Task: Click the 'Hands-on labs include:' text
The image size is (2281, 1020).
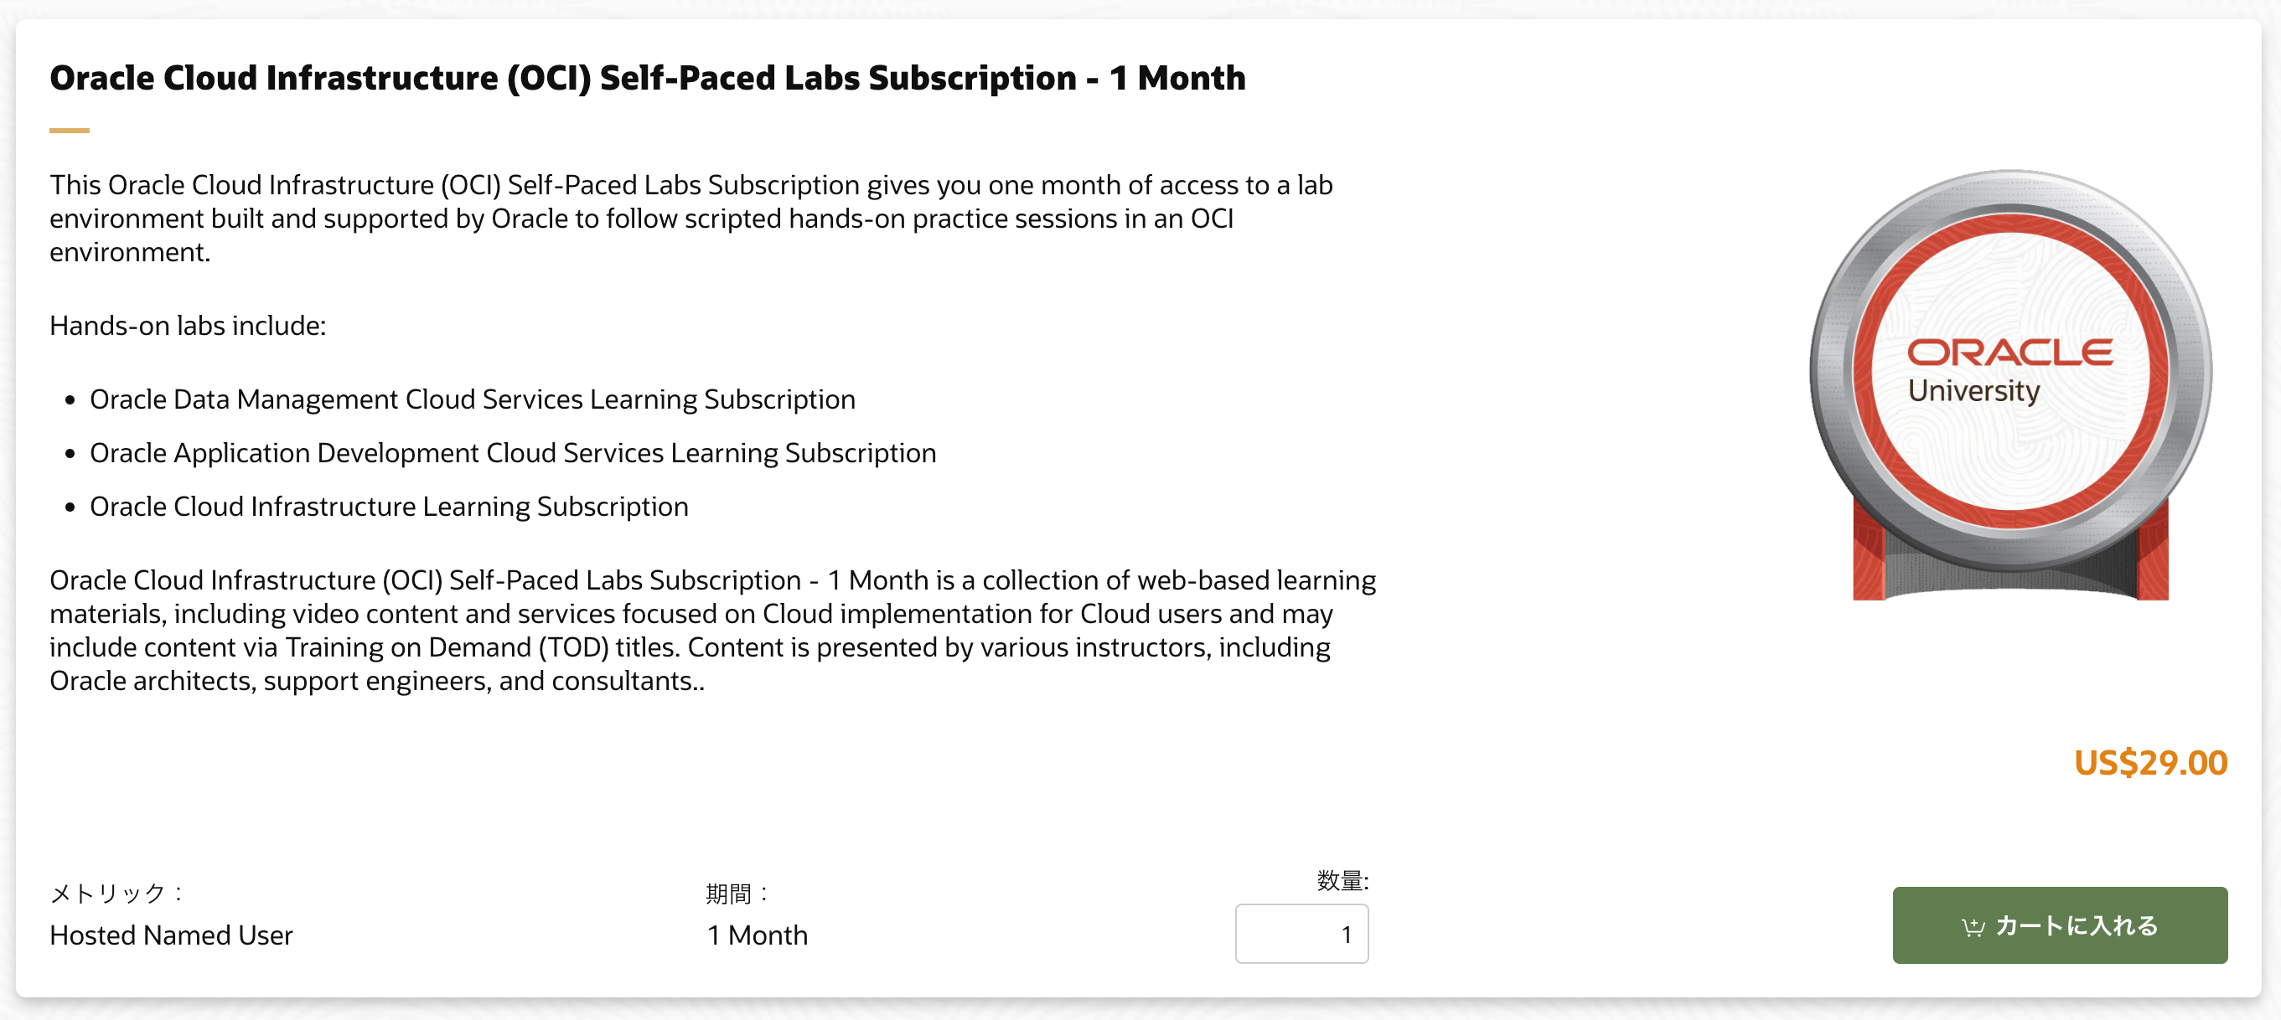Action: 188,326
